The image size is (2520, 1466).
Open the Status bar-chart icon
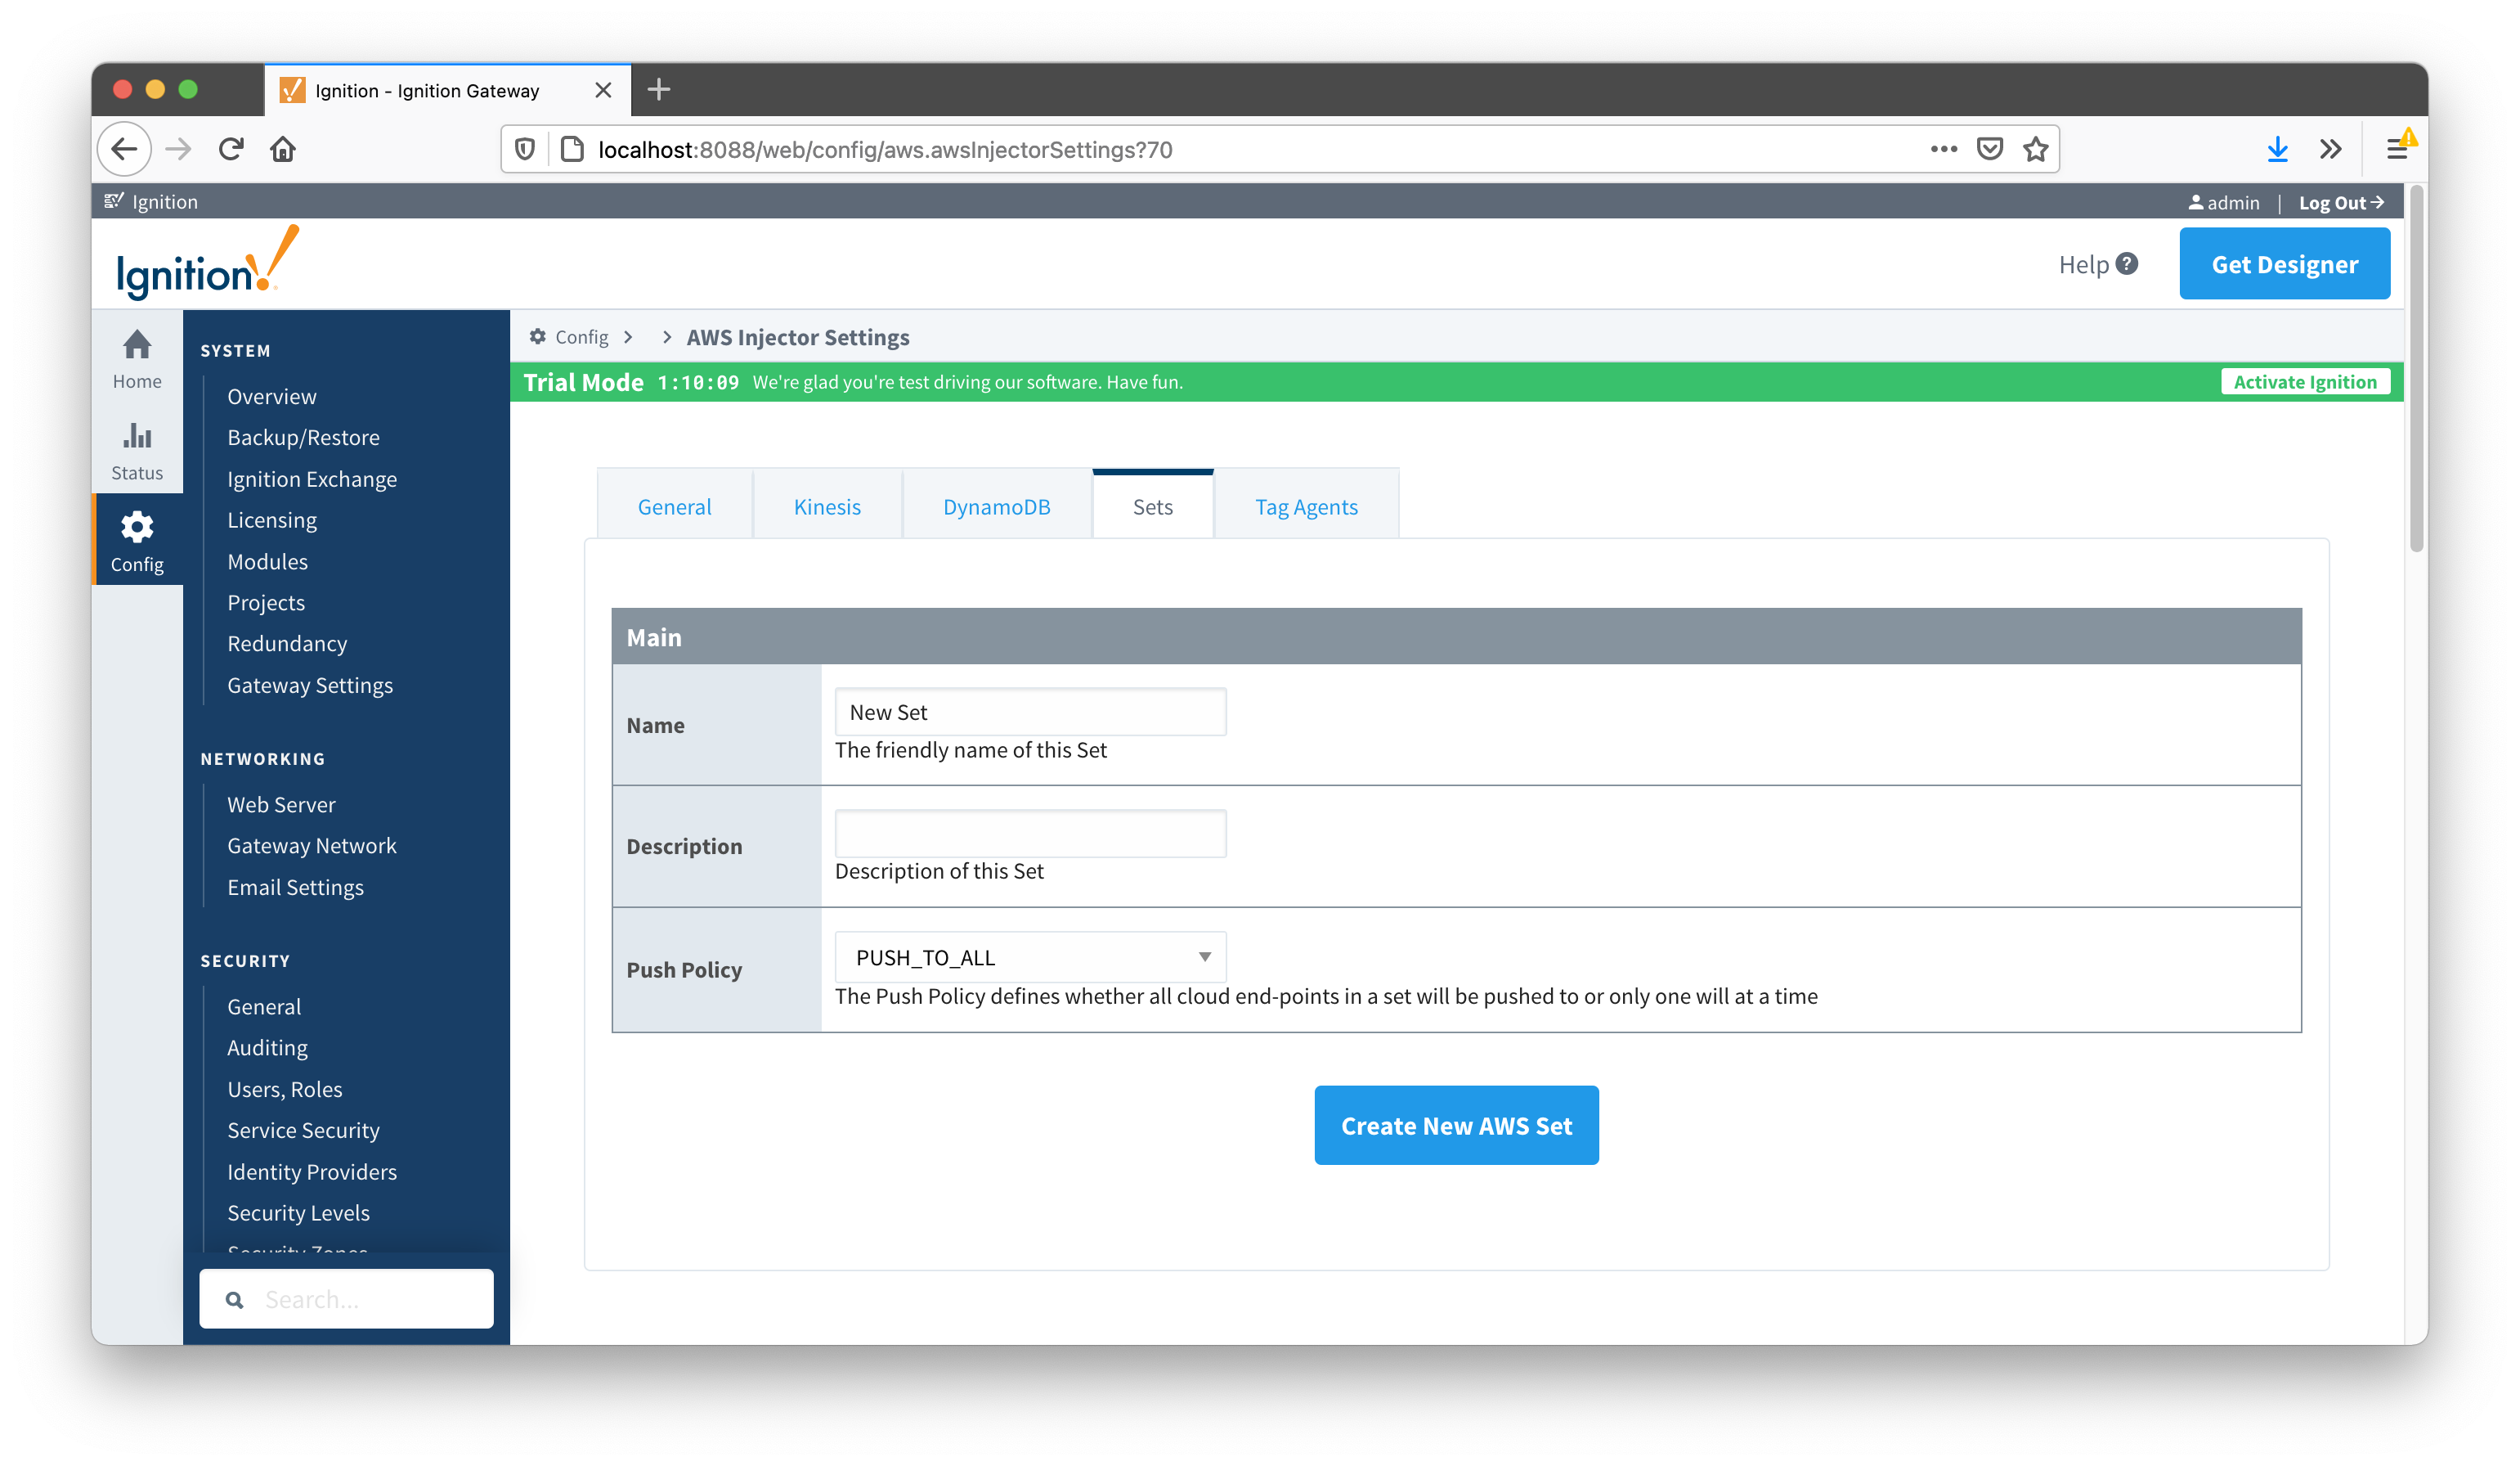coord(137,438)
